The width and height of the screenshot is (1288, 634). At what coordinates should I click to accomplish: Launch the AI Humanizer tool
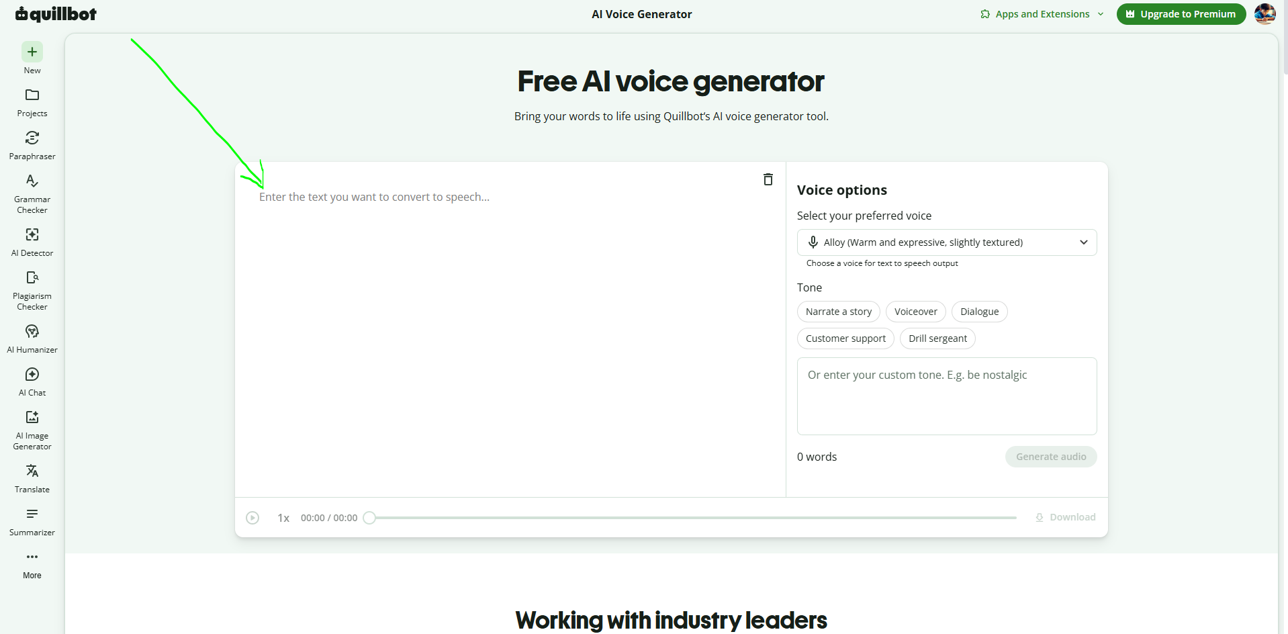32,338
